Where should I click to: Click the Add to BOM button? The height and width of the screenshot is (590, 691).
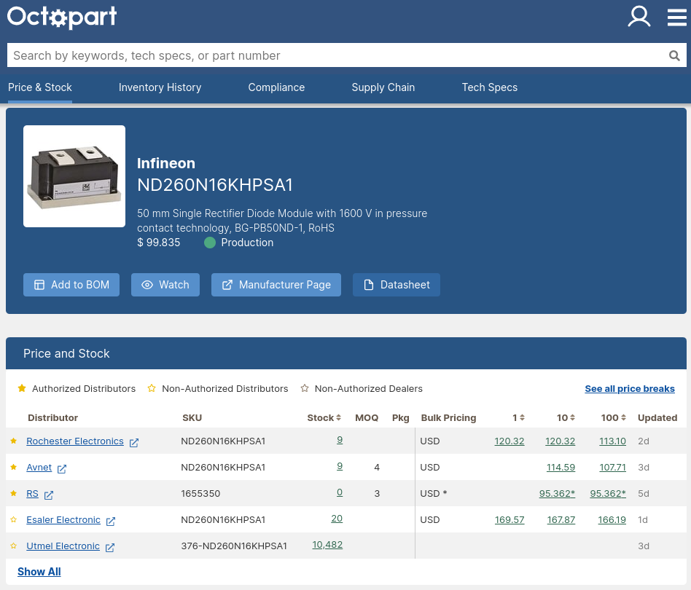(71, 285)
